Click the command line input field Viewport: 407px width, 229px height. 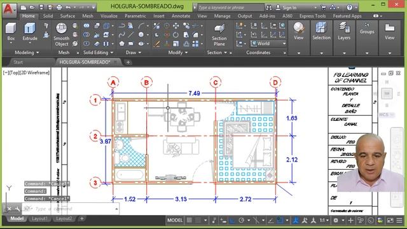(70, 209)
